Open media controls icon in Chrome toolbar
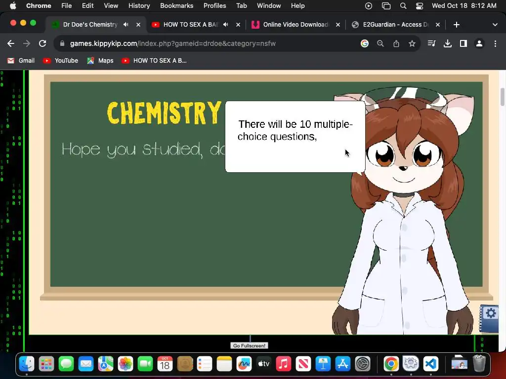Viewport: 506px width, 379px height. point(431,43)
